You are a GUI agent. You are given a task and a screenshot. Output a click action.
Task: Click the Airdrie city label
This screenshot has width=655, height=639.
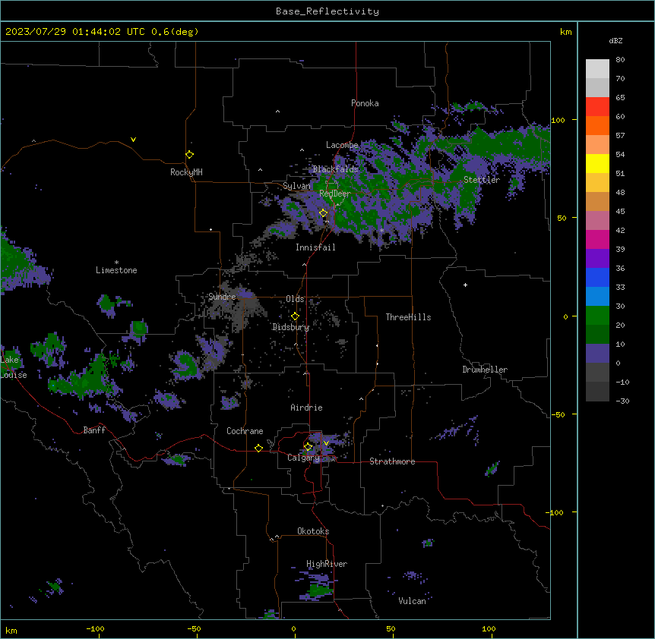point(307,408)
